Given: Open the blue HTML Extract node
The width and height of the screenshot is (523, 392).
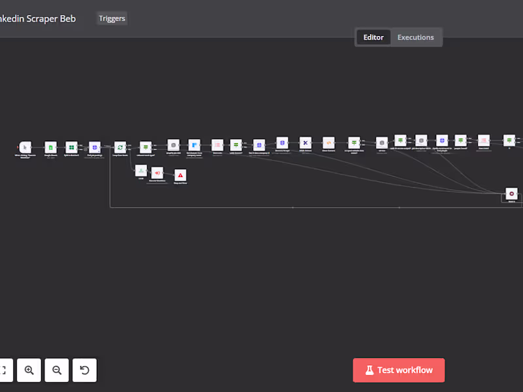Looking at the screenshot, I should point(305,142).
